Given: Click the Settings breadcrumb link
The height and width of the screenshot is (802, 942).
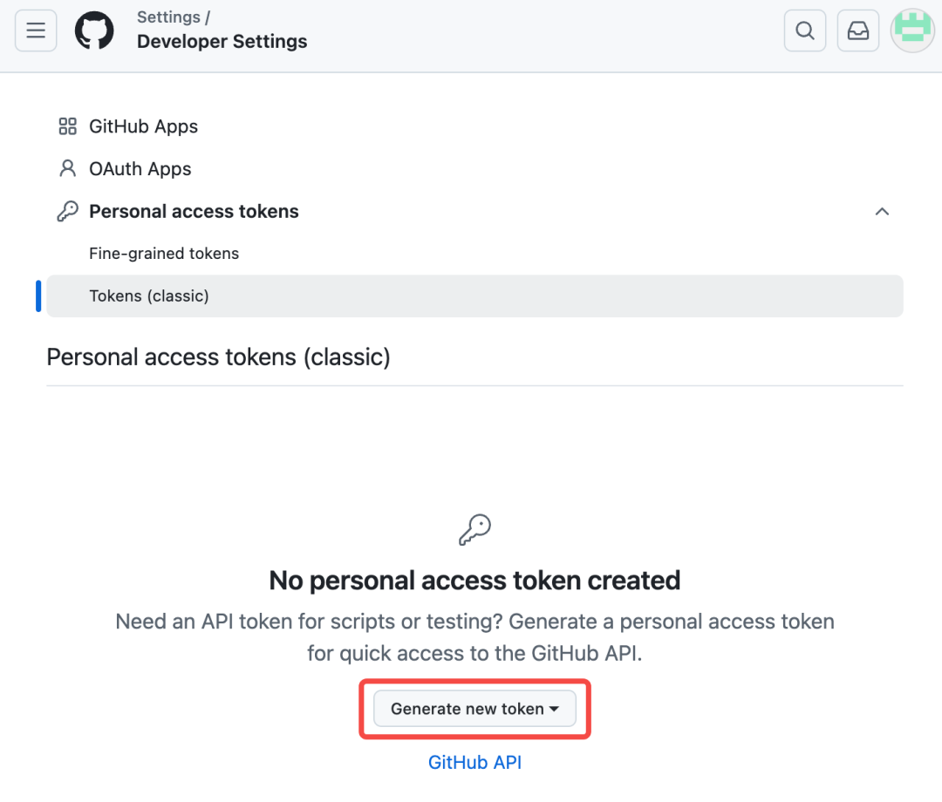Looking at the screenshot, I should pos(168,17).
